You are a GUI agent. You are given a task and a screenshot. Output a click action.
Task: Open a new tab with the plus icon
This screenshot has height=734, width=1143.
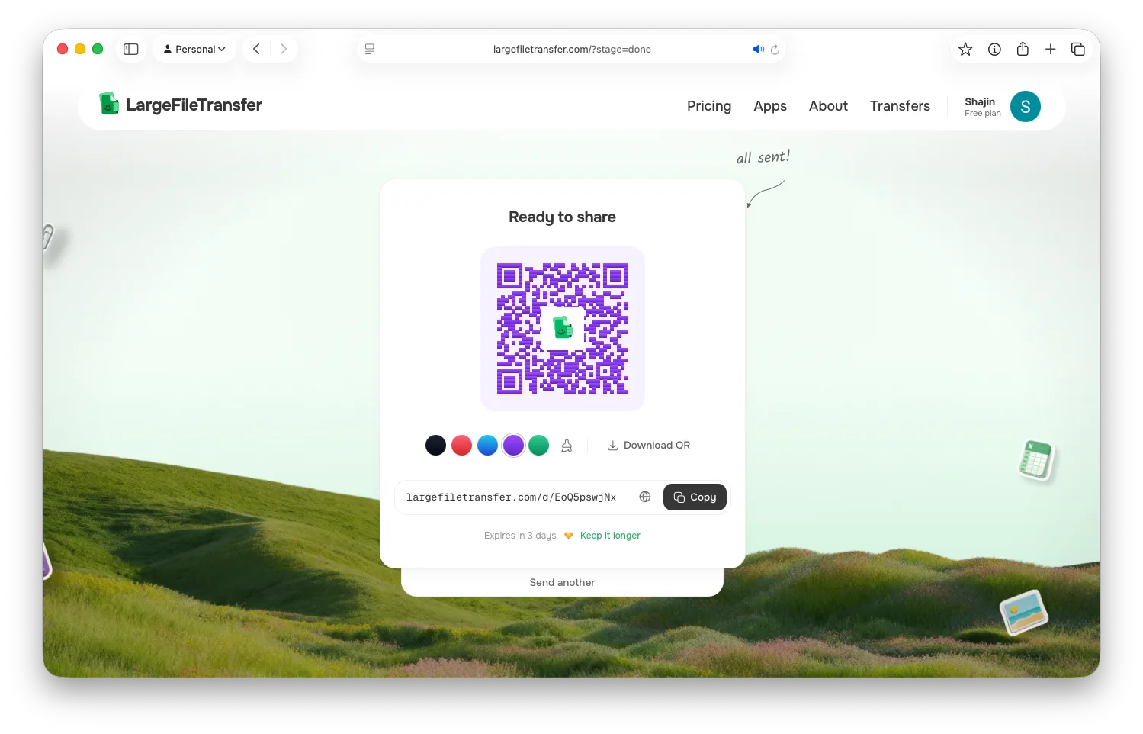[x=1051, y=49]
